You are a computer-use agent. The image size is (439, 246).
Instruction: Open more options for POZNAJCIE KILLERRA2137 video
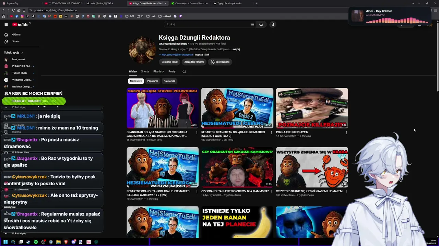[346, 133]
